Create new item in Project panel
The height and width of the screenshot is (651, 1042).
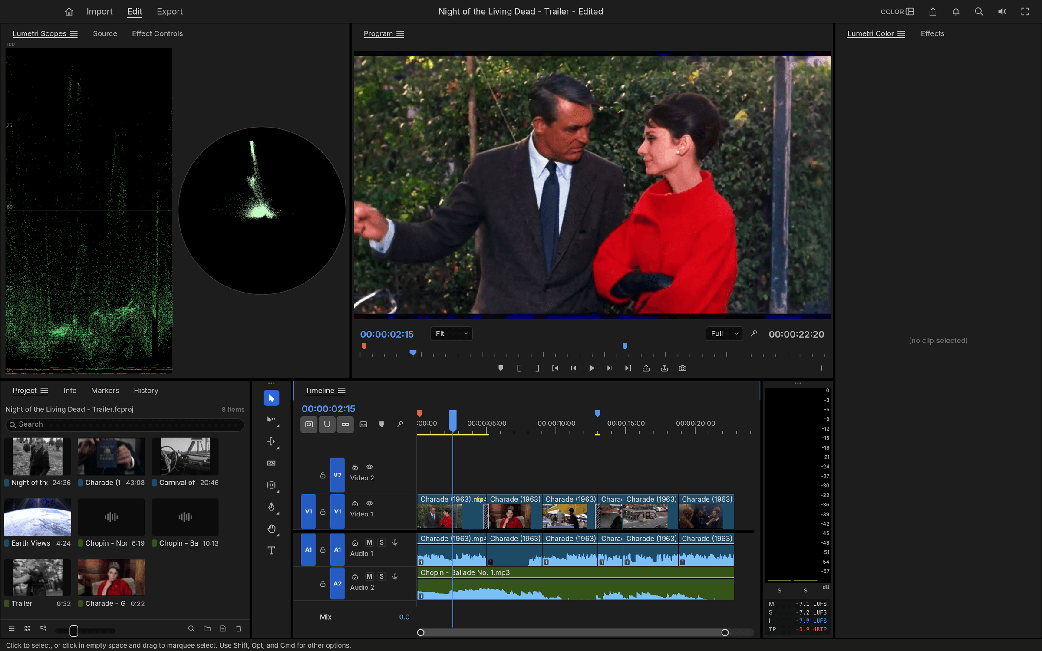[x=223, y=628]
